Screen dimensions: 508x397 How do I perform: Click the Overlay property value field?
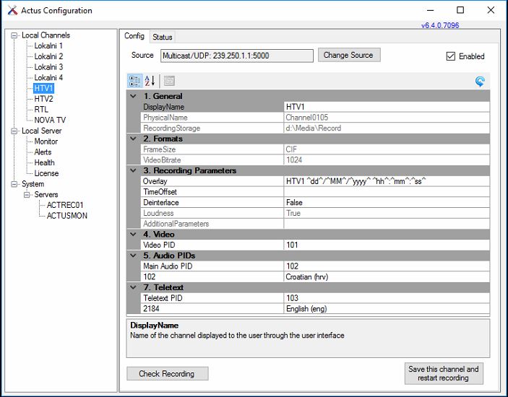click(386, 182)
